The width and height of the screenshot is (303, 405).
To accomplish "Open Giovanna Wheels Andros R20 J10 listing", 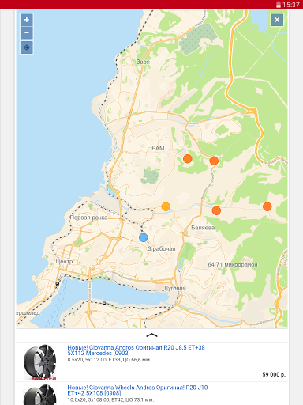I will pyautogui.click(x=137, y=390).
